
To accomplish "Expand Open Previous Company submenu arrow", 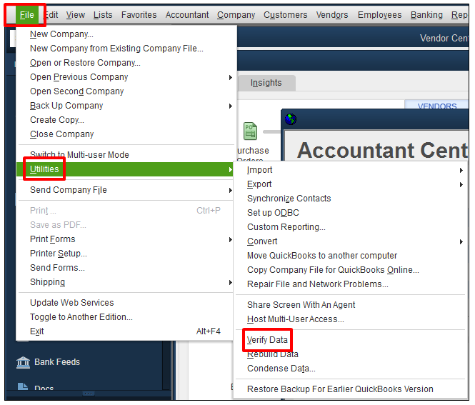I will pos(231,77).
